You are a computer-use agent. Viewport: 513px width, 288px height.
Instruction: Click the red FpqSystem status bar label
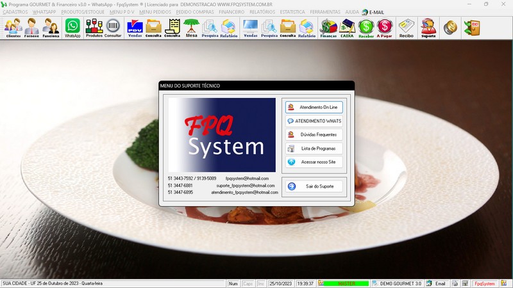485,284
